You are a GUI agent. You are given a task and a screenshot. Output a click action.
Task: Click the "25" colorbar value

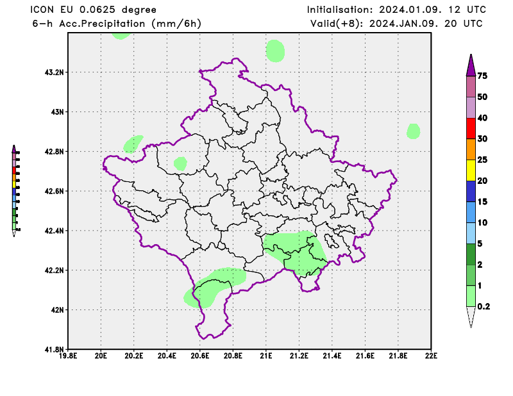[482, 160]
